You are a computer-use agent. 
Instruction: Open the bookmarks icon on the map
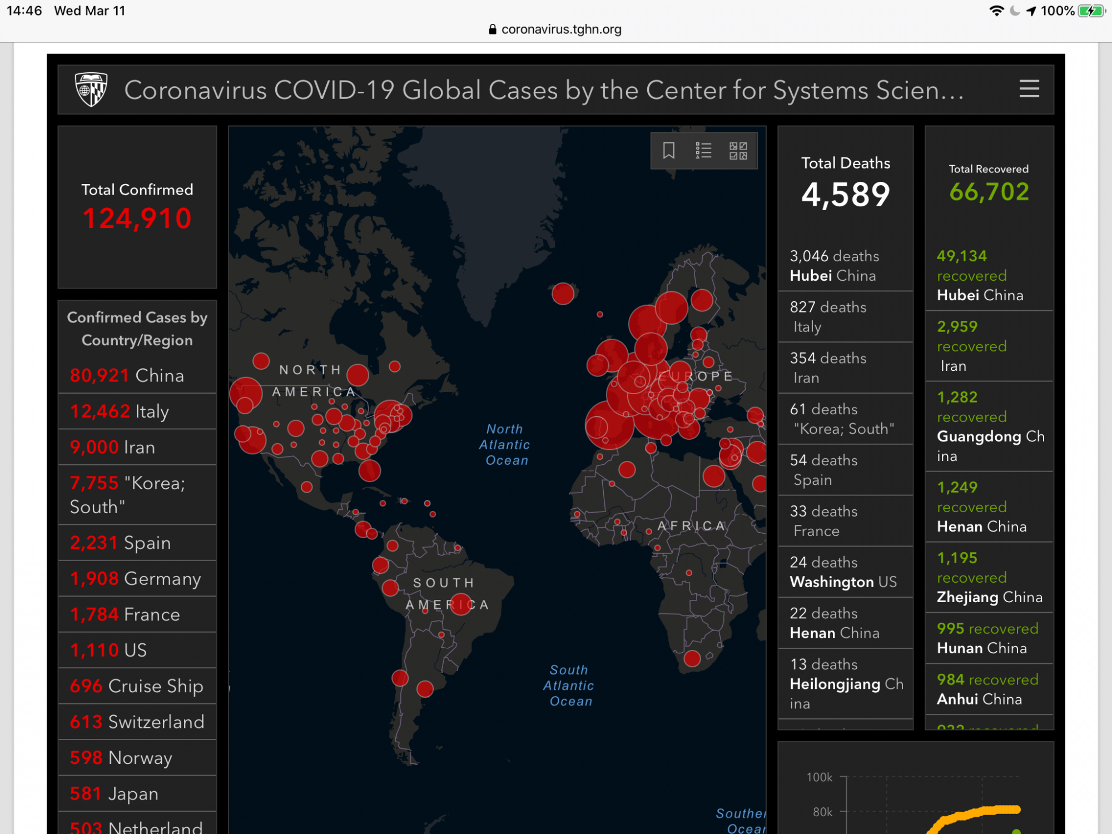tap(669, 151)
